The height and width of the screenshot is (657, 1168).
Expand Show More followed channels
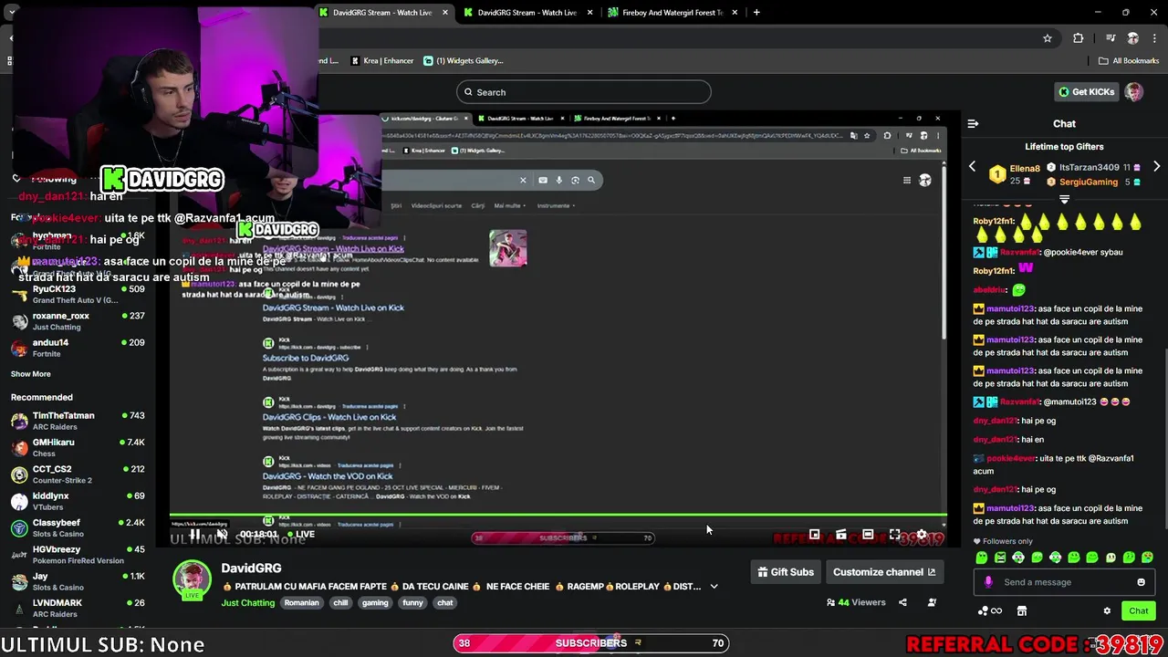(x=31, y=374)
